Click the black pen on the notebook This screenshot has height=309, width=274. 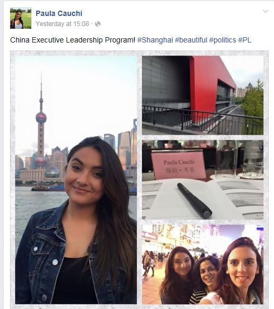point(194,201)
